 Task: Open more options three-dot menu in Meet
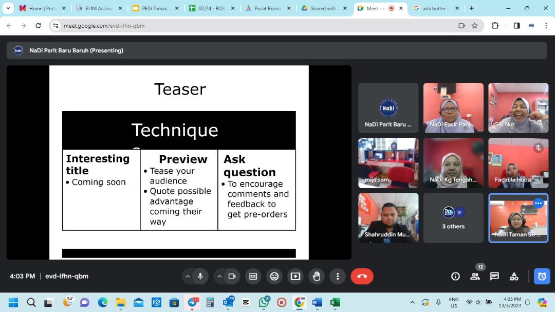[338, 277]
